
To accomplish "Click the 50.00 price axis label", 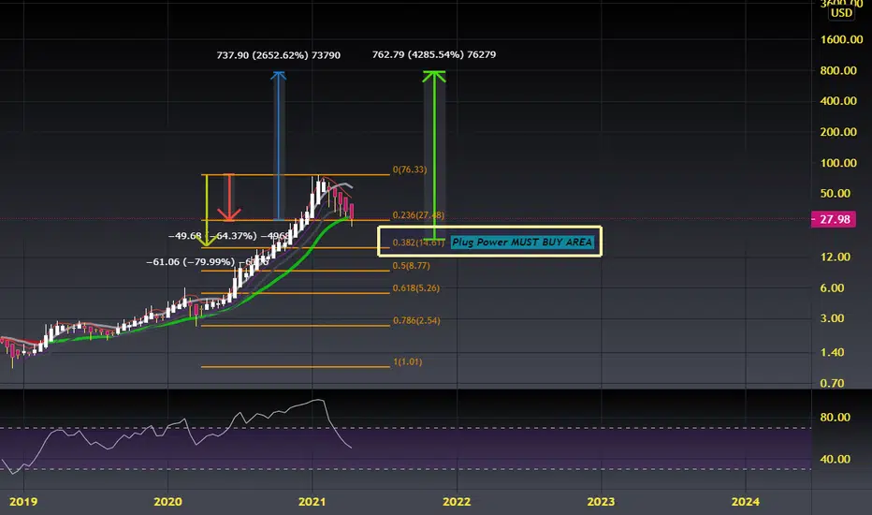I will (x=836, y=194).
